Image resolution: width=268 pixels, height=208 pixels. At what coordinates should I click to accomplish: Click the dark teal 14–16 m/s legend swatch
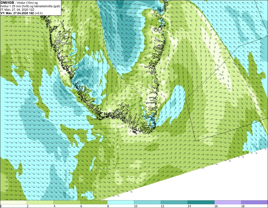(201, 202)
